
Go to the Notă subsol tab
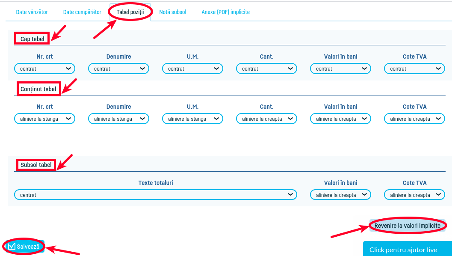(173, 12)
